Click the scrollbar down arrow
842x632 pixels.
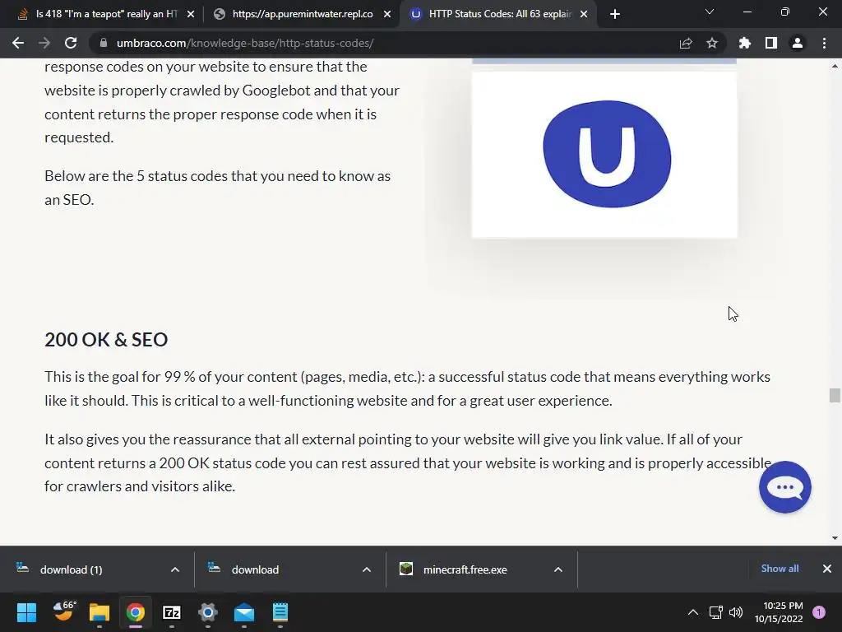pyautogui.click(x=835, y=537)
